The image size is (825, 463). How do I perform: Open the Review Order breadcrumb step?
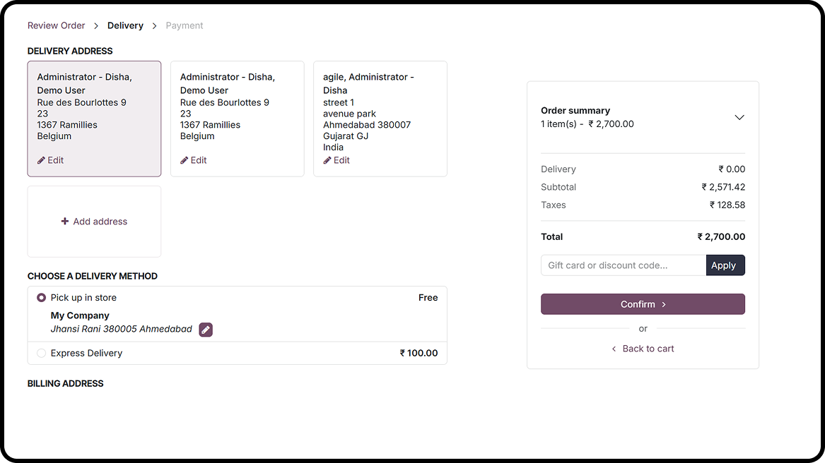pyautogui.click(x=57, y=25)
